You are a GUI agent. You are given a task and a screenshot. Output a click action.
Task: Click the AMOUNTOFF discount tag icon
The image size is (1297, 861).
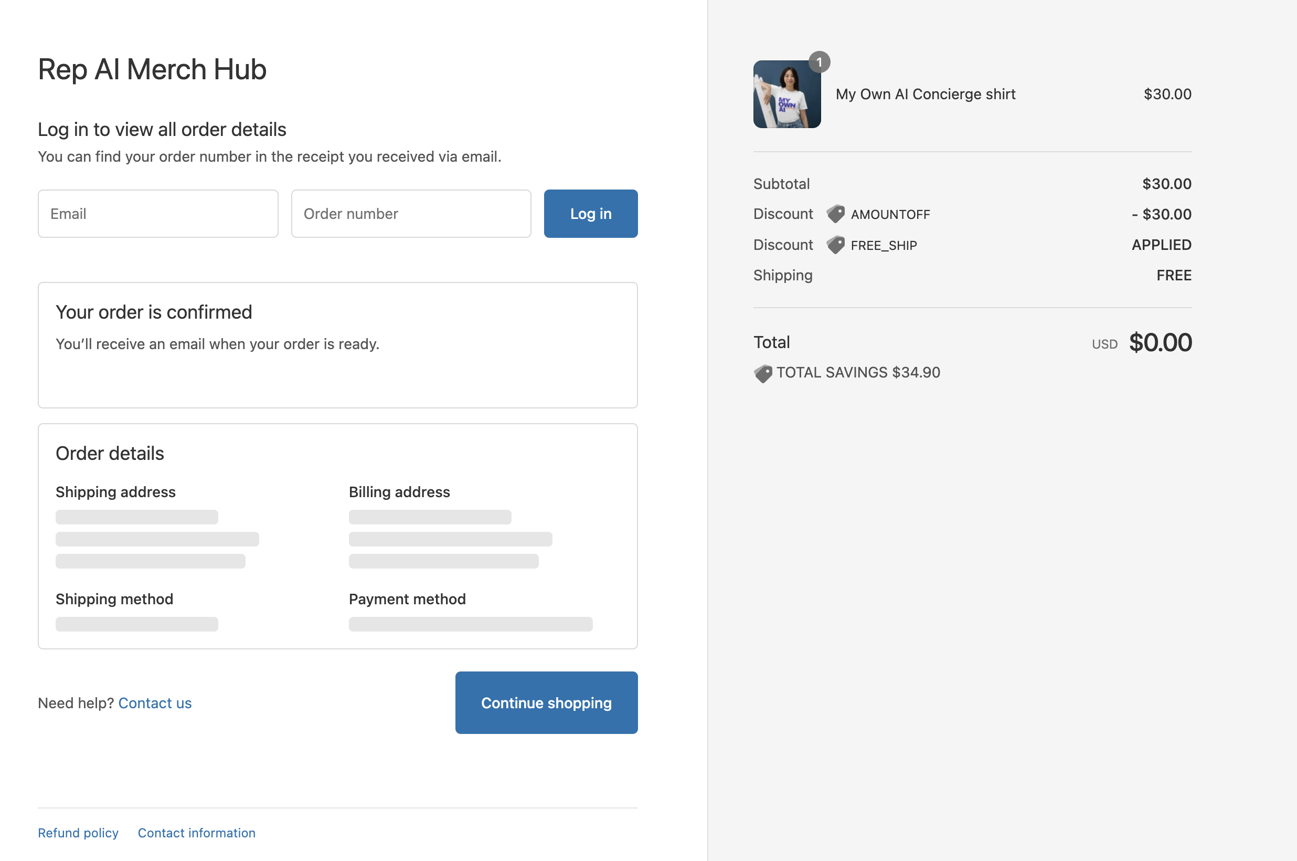pos(836,214)
